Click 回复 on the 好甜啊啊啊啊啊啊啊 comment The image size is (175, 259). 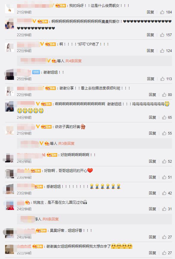[x=152, y=162]
